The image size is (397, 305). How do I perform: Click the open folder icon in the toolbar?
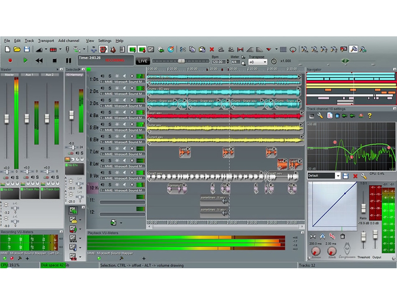(x=17, y=49)
